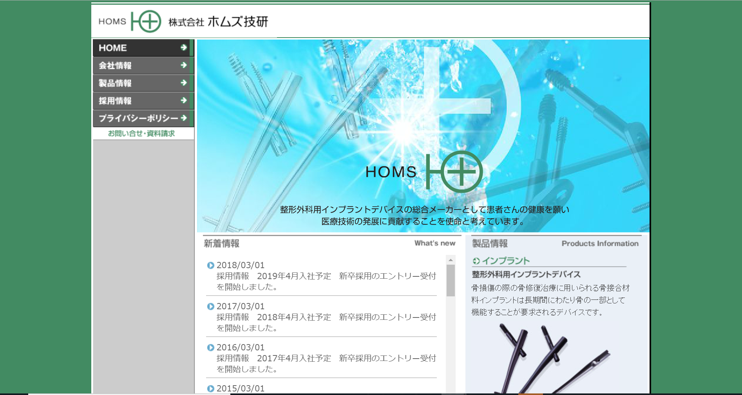Image resolution: width=742 pixels, height=395 pixels.
Task: Open the HOME menu item
Action: tap(143, 48)
